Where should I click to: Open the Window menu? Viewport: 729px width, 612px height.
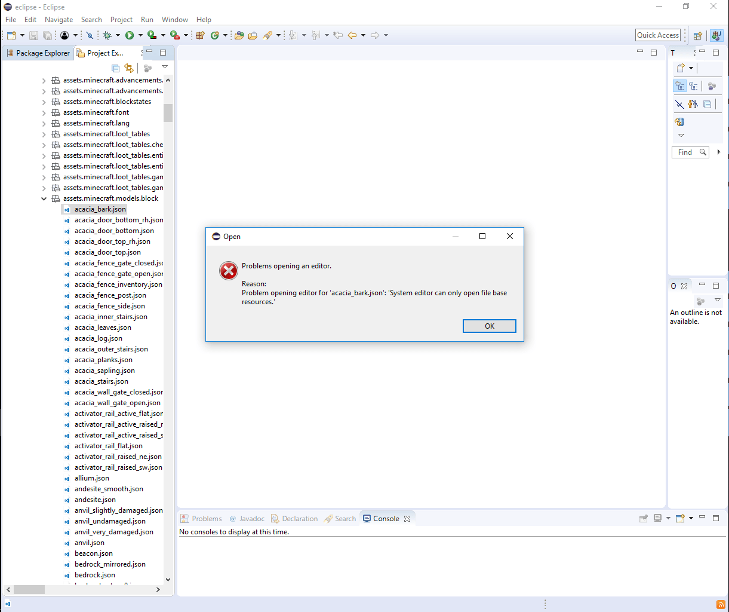click(x=174, y=19)
